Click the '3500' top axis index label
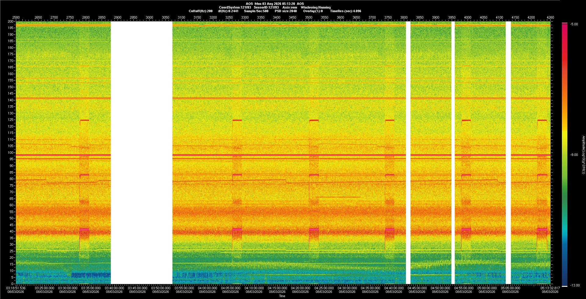 coord(309,17)
